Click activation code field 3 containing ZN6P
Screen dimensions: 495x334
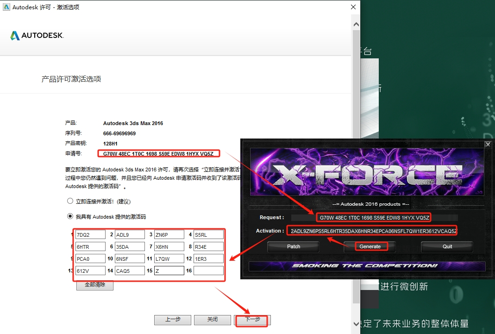[169, 234]
